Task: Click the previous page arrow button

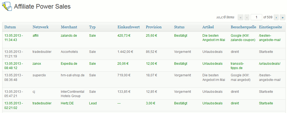Action: click(x=247, y=17)
